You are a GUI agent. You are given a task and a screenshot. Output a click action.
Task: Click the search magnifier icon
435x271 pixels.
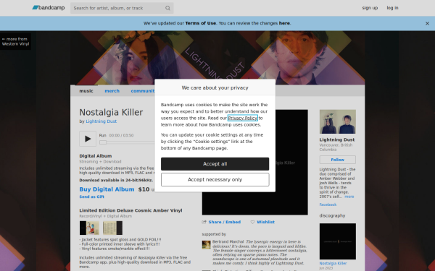167,8
